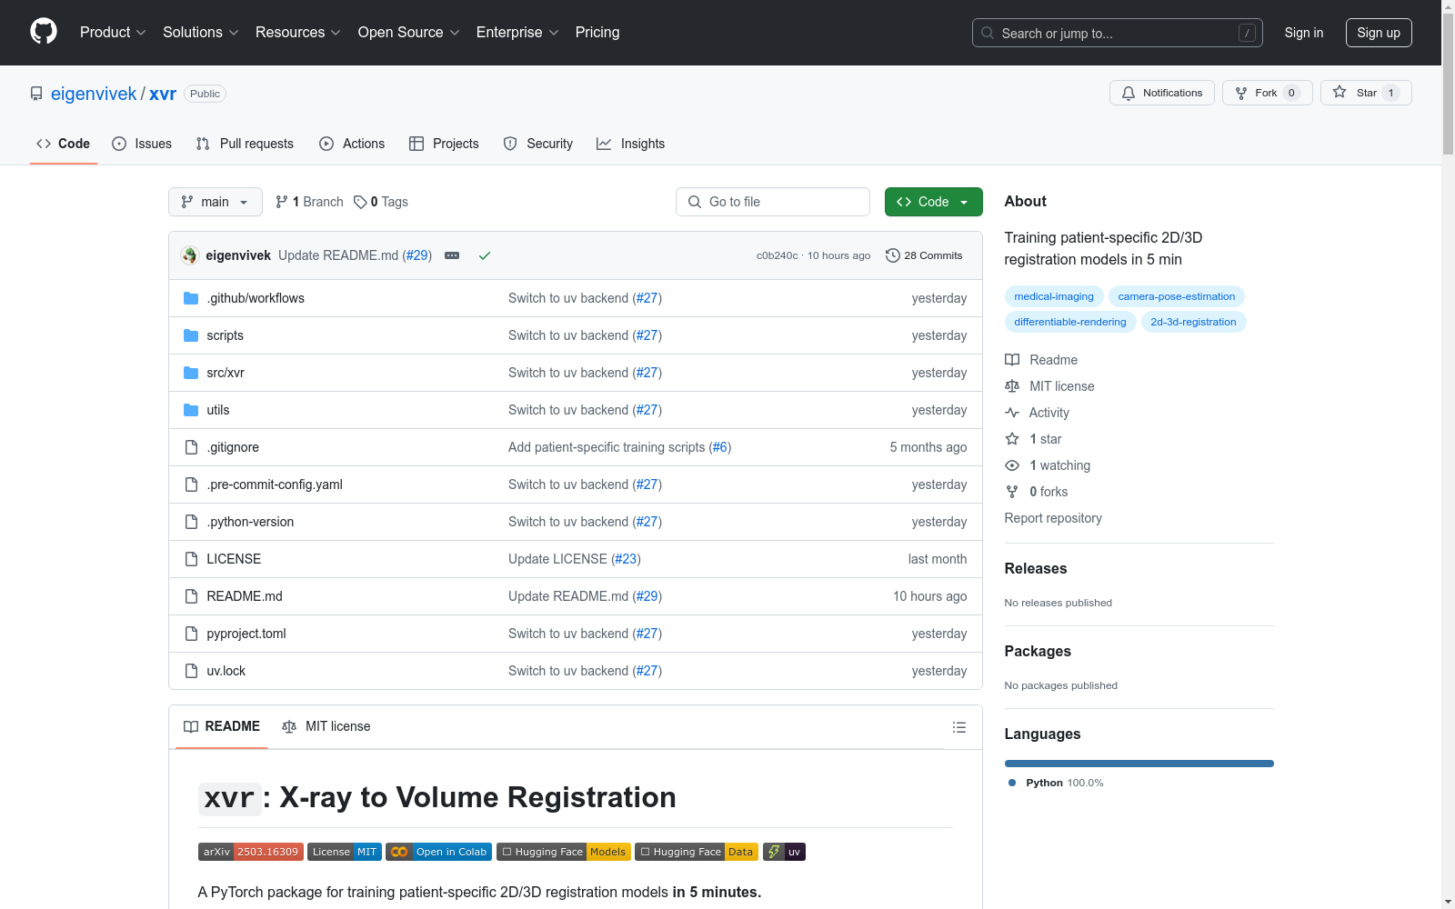
Task: Click the commit history clock icon
Action: coord(892,255)
